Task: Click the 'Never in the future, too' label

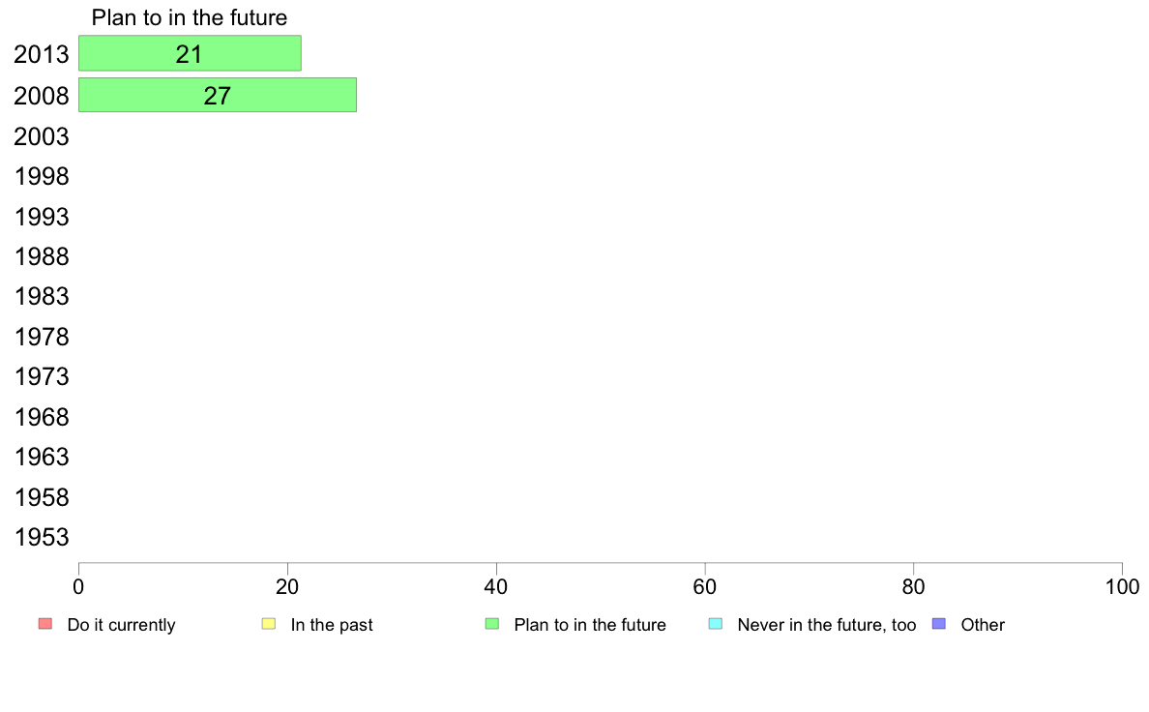Action: (827, 625)
